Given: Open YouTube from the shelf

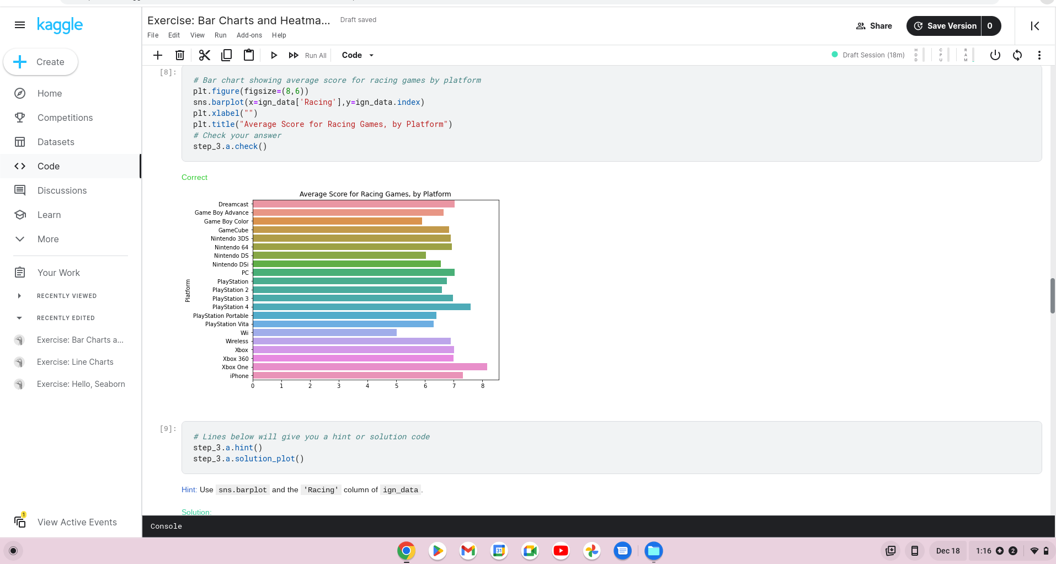Looking at the screenshot, I should pyautogui.click(x=561, y=551).
